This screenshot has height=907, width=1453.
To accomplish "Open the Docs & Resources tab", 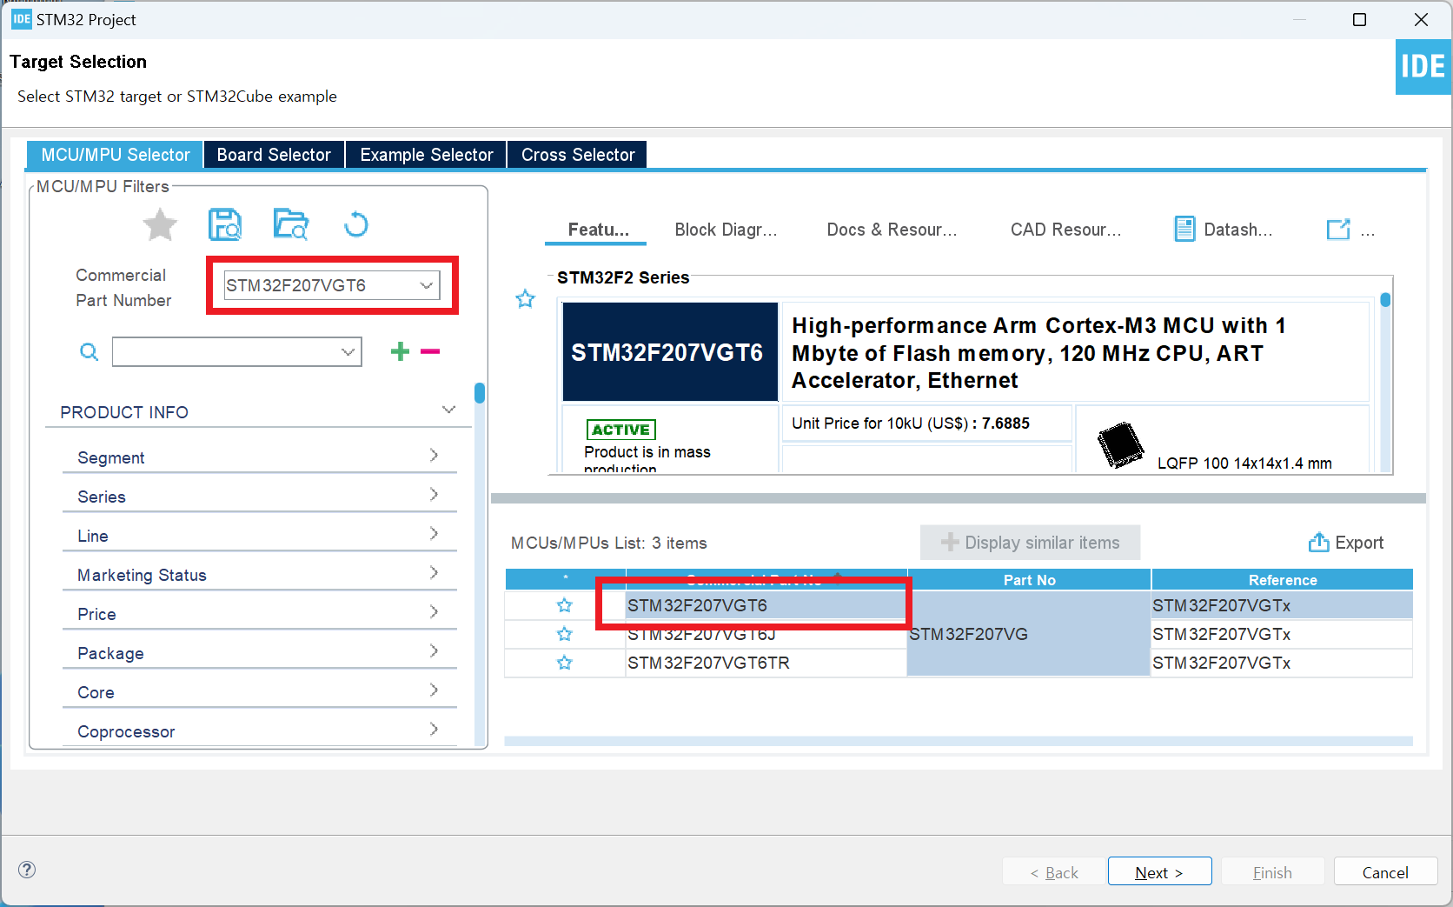I will (892, 230).
